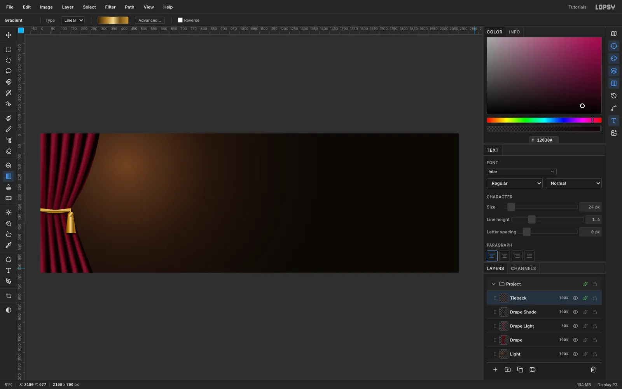Viewport: 622px width, 389px height.
Task: Open the Tutorials link
Action: pyautogui.click(x=577, y=7)
